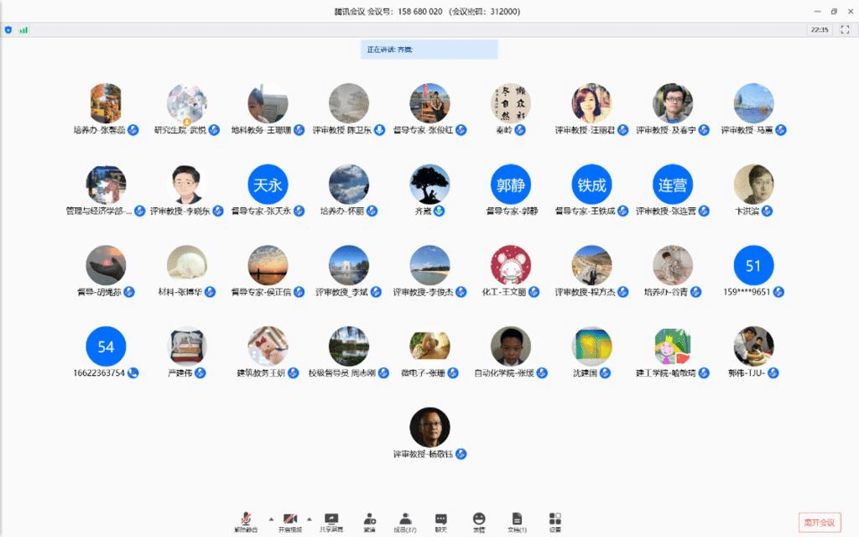Viewport: 859px width, 537px height.
Task: Enter fullscreen mode via top-right icon
Action: pyautogui.click(x=843, y=29)
